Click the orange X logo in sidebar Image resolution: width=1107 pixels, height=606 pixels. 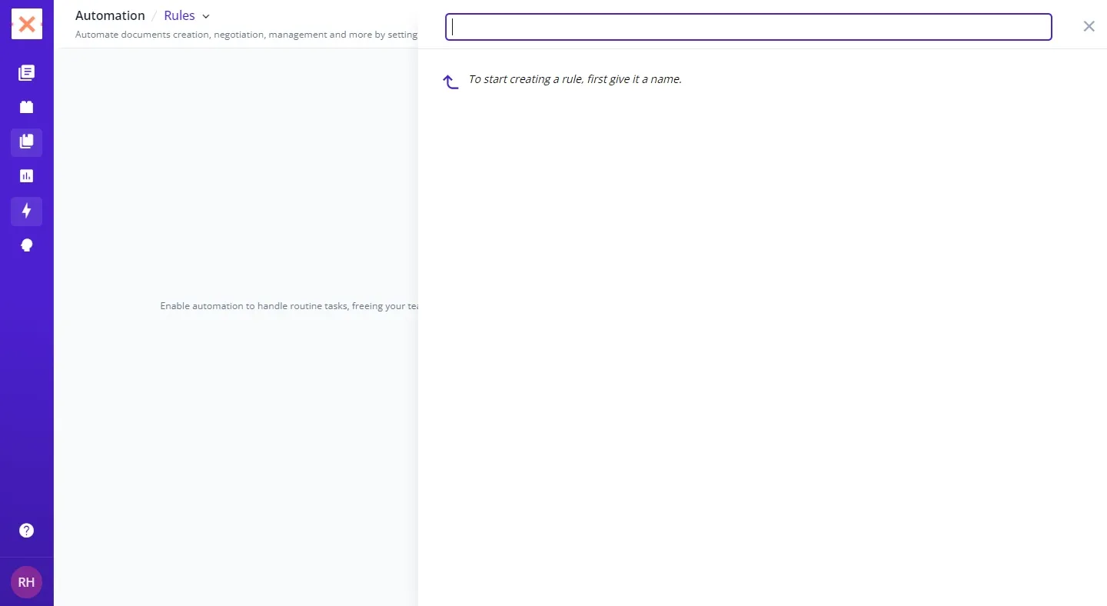[x=26, y=25]
